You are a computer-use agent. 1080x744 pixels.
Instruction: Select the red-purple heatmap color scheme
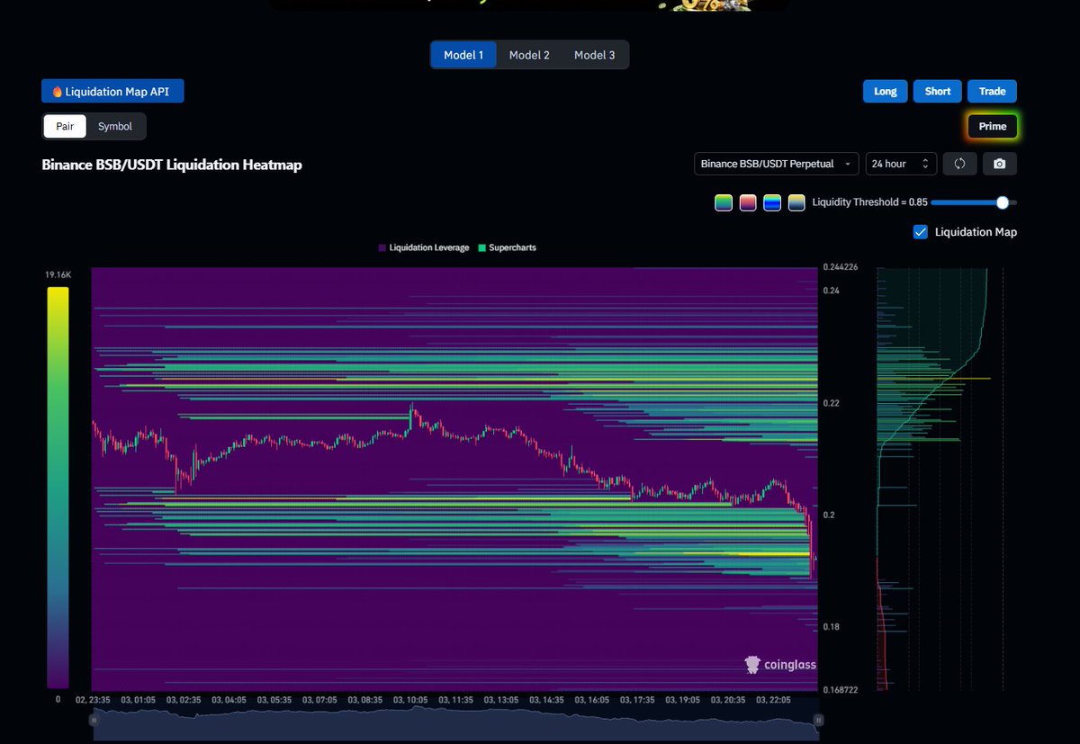(x=748, y=202)
